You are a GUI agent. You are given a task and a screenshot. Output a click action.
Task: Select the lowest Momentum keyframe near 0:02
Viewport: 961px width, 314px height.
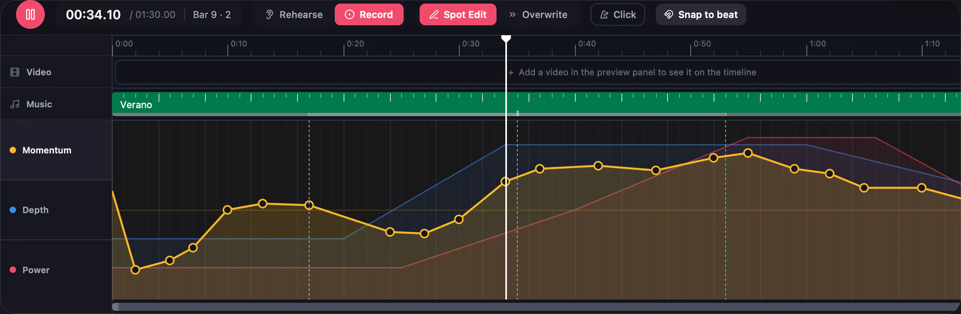[135, 270]
